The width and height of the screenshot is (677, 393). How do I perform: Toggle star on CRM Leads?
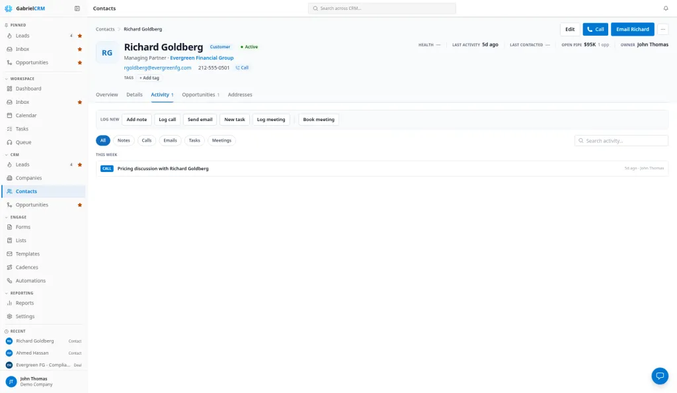pyautogui.click(x=80, y=165)
